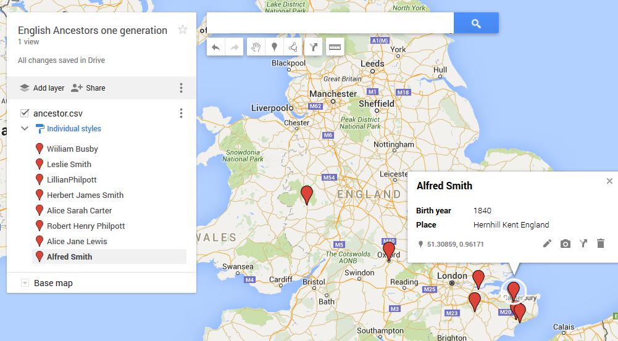Delete Alfred Smith with trash icon
Screen dimensions: 618x341
(601, 244)
